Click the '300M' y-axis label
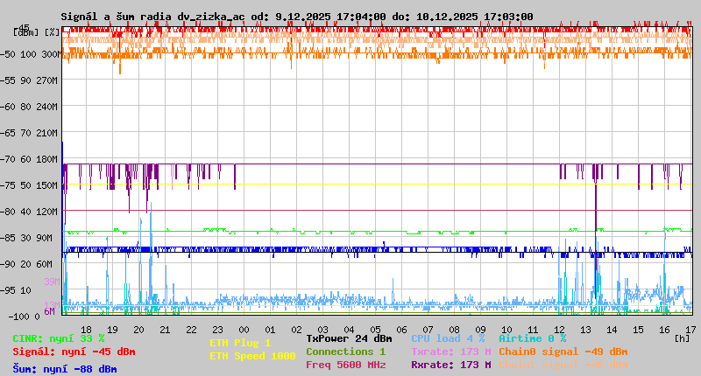701x376 pixels. tap(51, 54)
